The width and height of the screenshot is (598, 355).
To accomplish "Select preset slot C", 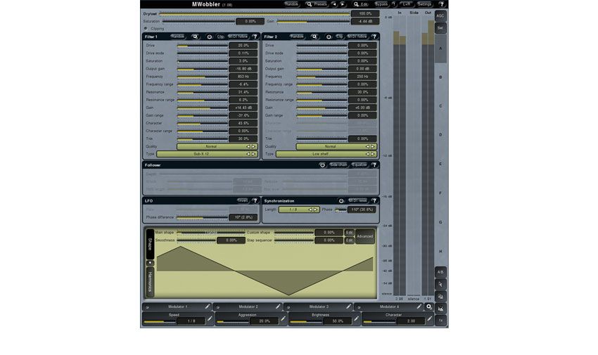I will coord(440,106).
